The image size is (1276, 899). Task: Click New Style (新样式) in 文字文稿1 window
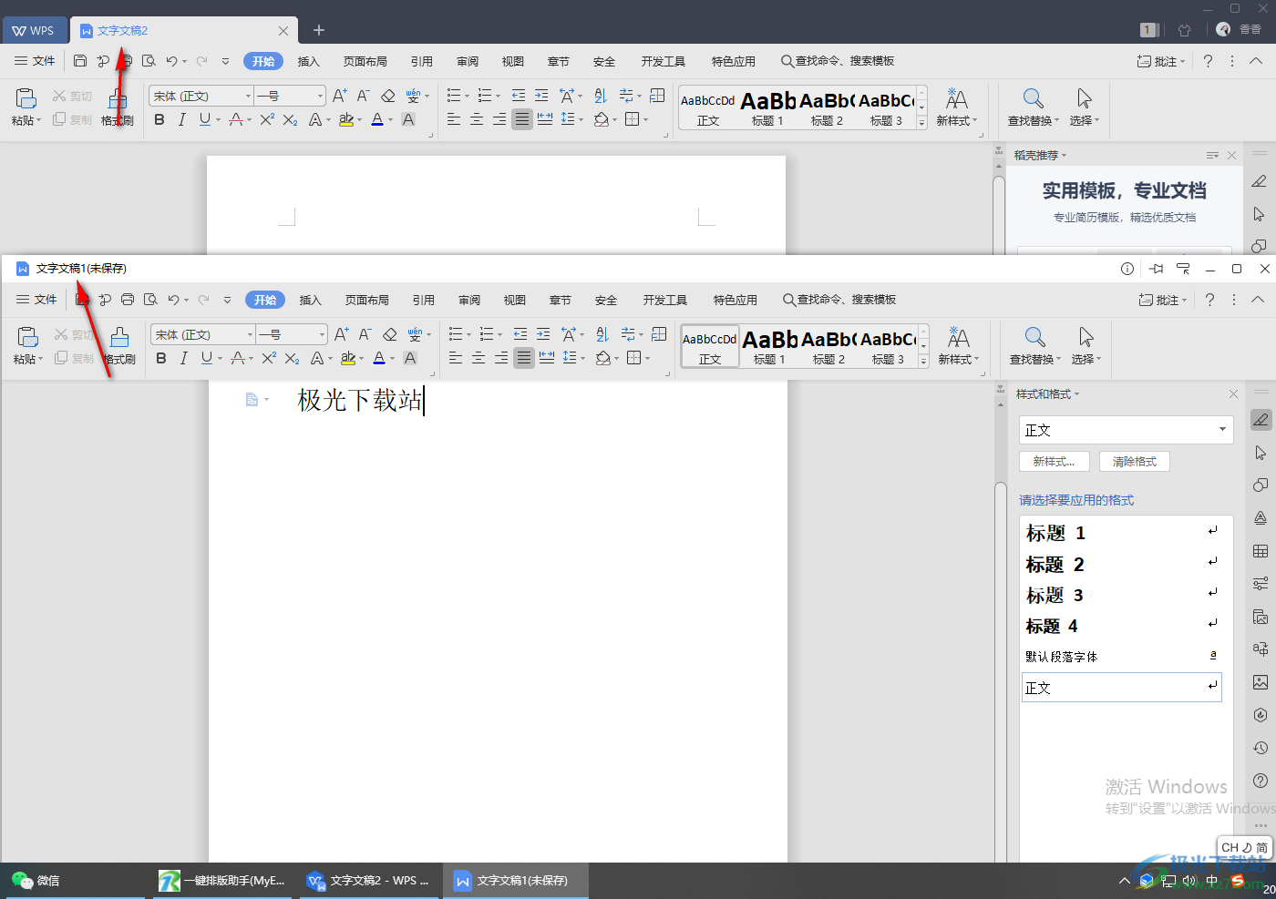click(957, 346)
